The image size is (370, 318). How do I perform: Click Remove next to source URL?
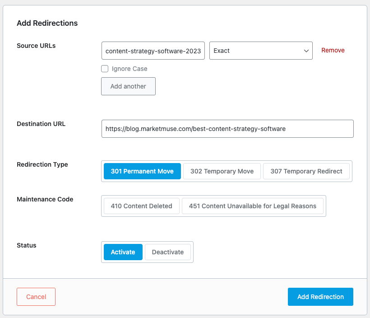point(333,50)
